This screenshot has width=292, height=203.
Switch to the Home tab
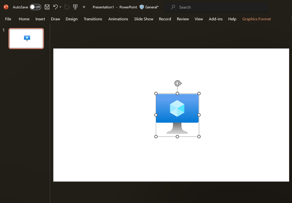click(x=24, y=19)
